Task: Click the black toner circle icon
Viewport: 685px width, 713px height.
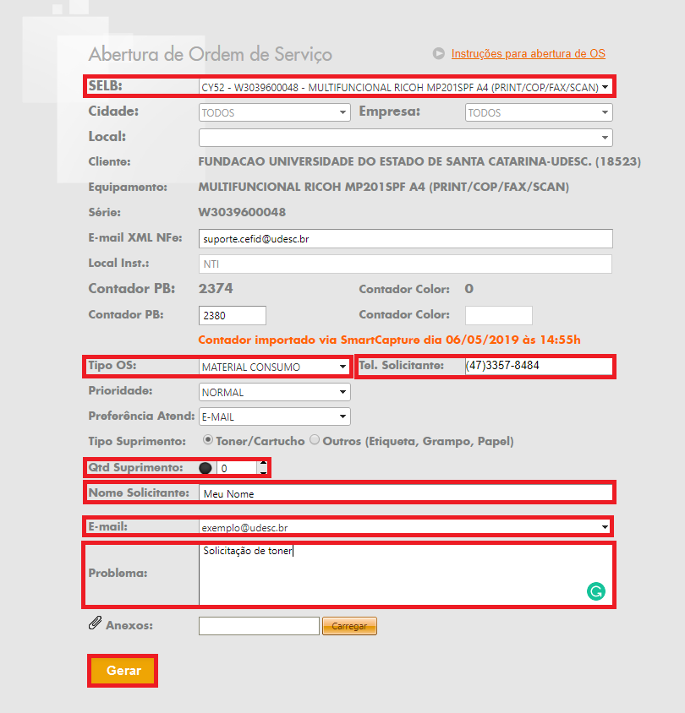Action: 205,468
